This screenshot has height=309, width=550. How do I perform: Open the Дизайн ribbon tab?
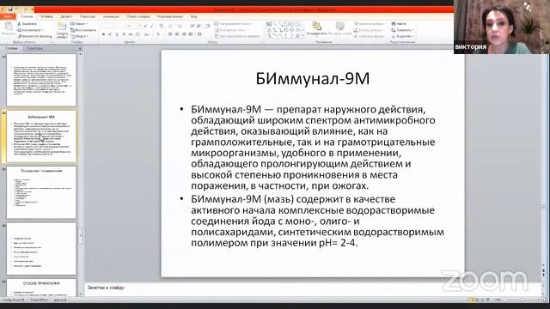(x=66, y=16)
